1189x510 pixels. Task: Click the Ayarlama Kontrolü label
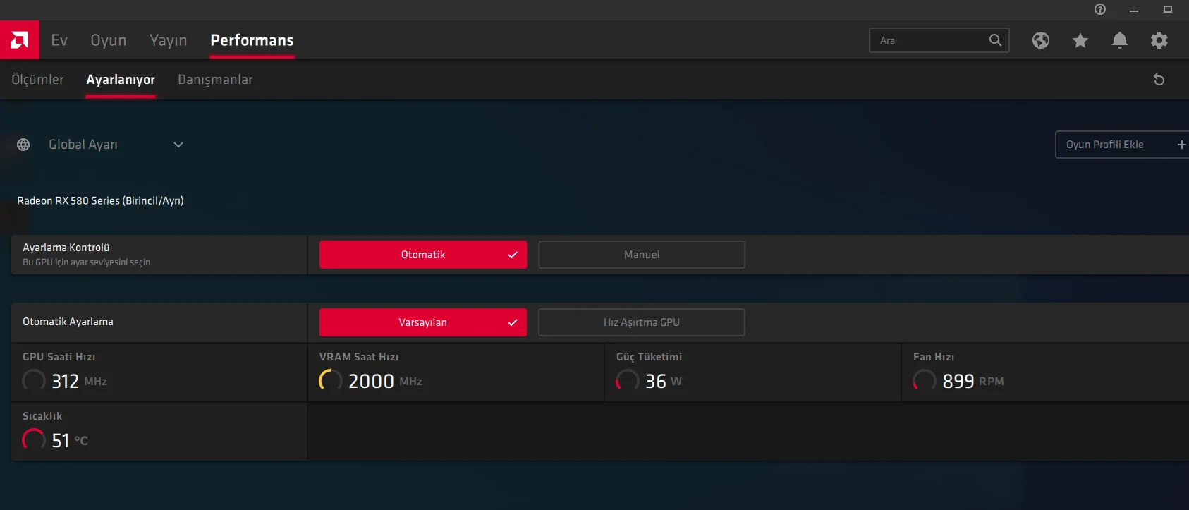coord(66,248)
